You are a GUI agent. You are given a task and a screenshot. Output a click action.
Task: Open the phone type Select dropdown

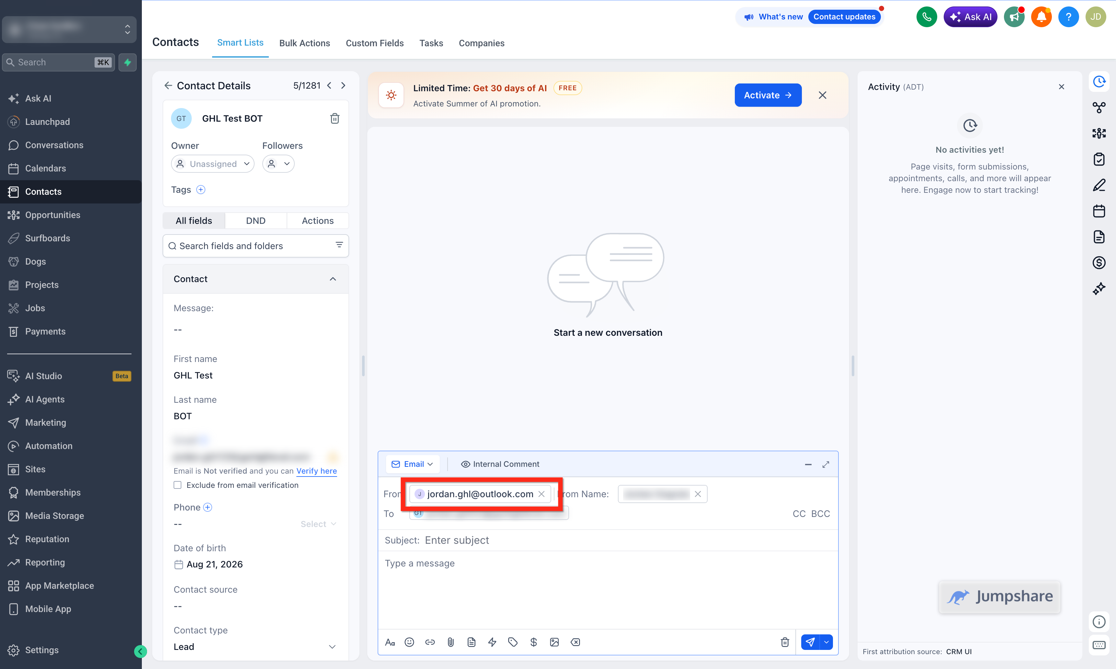(319, 524)
